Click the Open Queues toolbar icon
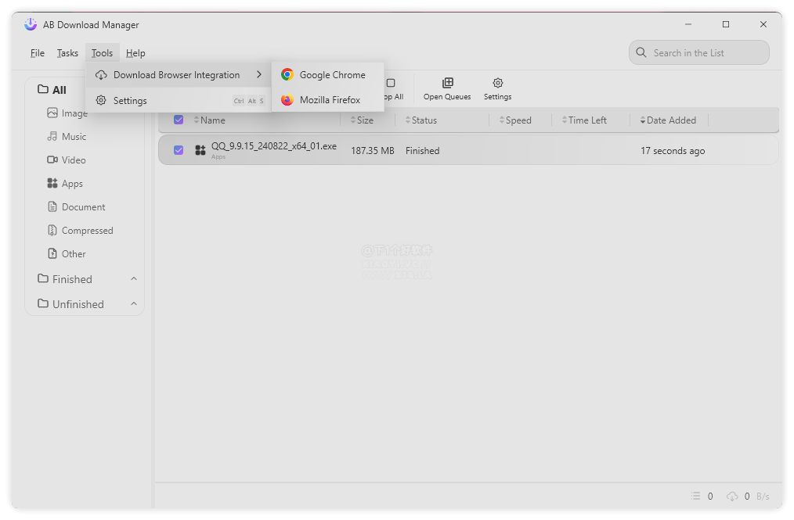Screen dimensions: 794x520 pos(446,88)
